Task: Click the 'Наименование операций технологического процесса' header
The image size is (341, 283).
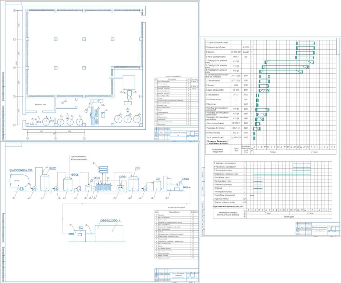Action: [228, 213]
